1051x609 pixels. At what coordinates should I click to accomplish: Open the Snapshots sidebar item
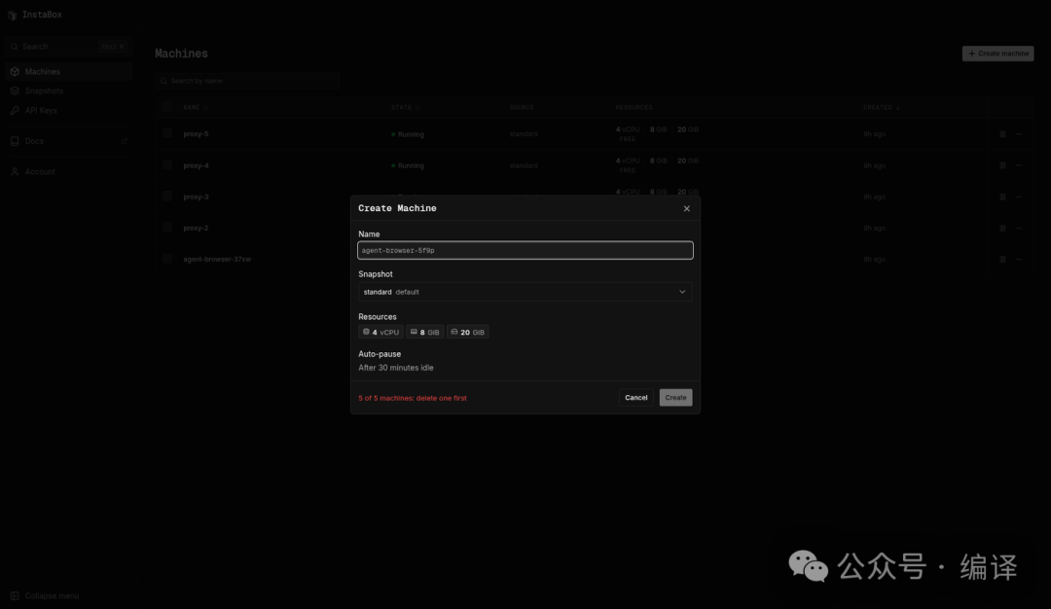tap(68, 91)
